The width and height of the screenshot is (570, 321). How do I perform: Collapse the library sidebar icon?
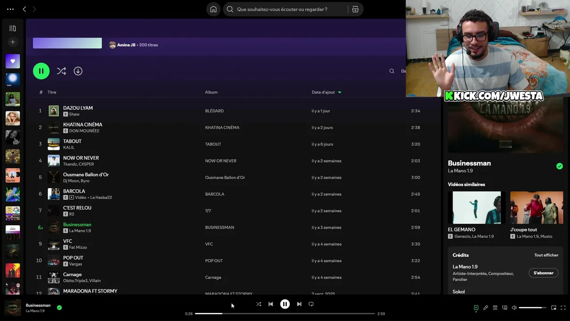(x=12, y=28)
